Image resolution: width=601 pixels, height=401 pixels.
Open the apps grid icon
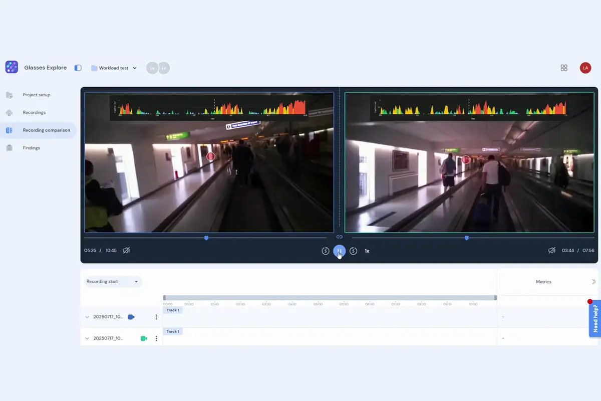click(x=564, y=68)
